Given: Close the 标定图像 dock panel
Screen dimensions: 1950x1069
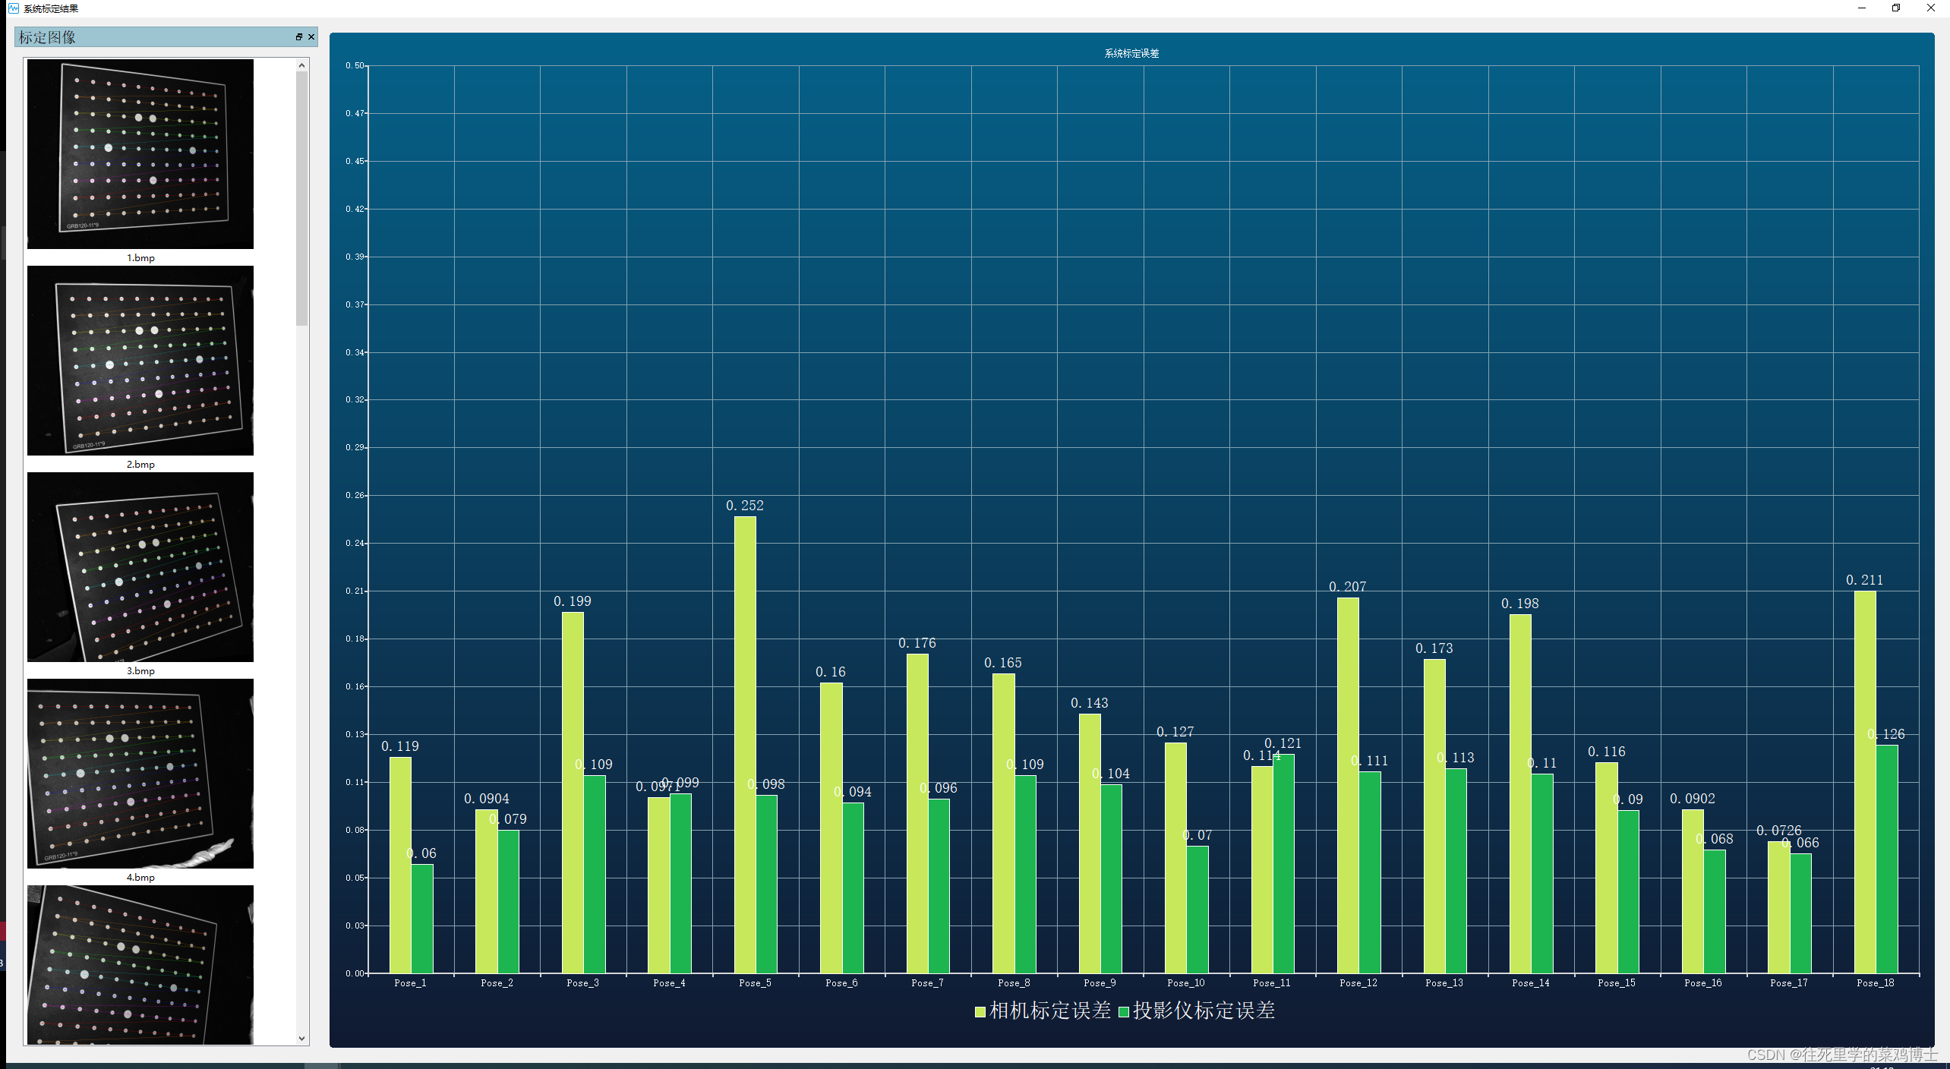Looking at the screenshot, I should pyautogui.click(x=311, y=37).
